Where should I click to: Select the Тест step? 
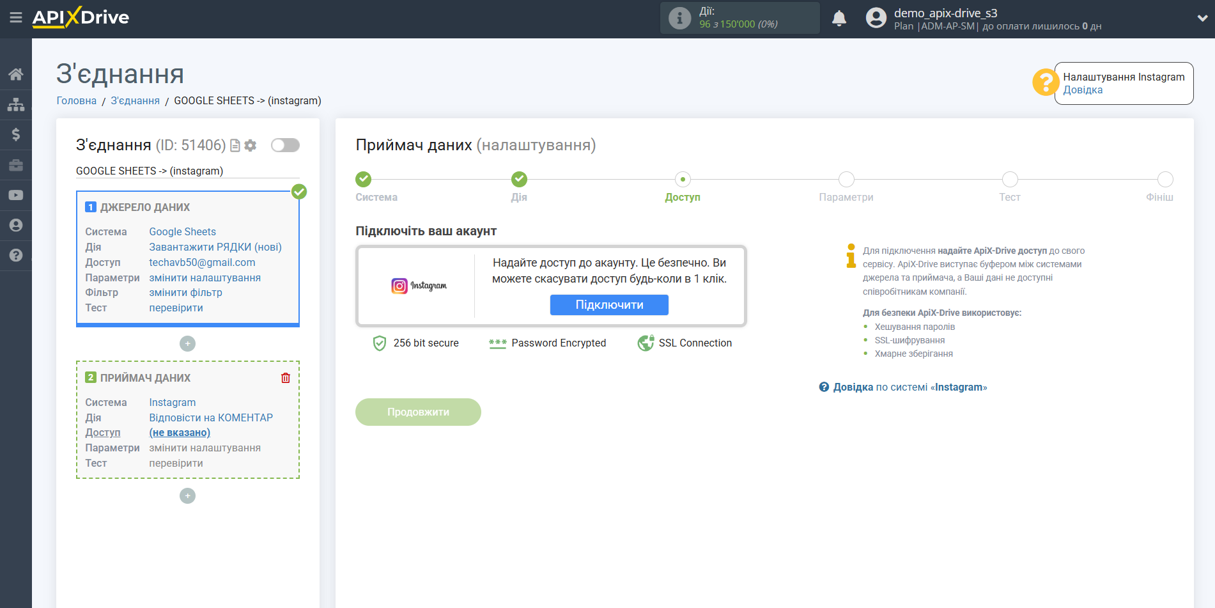pyautogui.click(x=1010, y=180)
